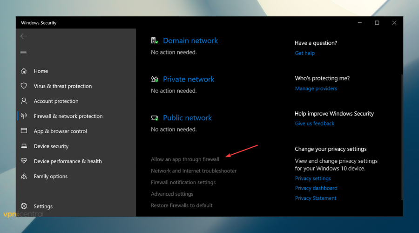Screen dimensions: 419x233
Task: Launch Network and Internet troubleshooter
Action: point(194,171)
